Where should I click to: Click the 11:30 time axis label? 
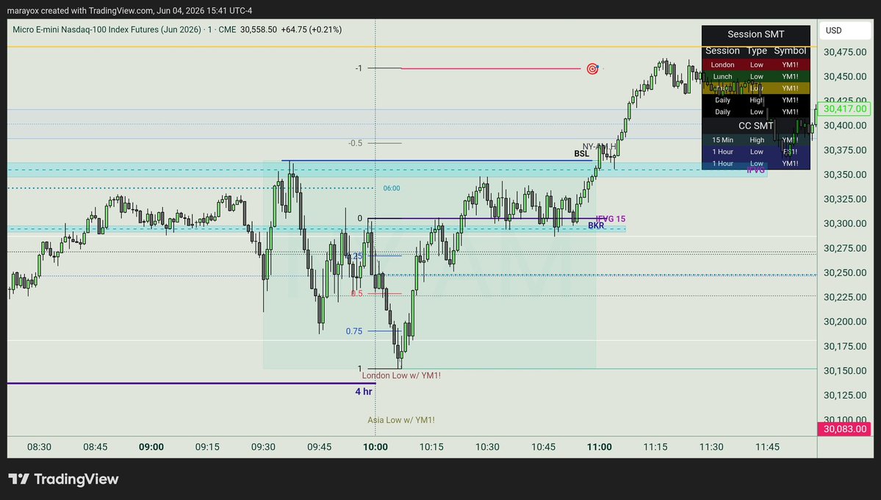point(711,447)
